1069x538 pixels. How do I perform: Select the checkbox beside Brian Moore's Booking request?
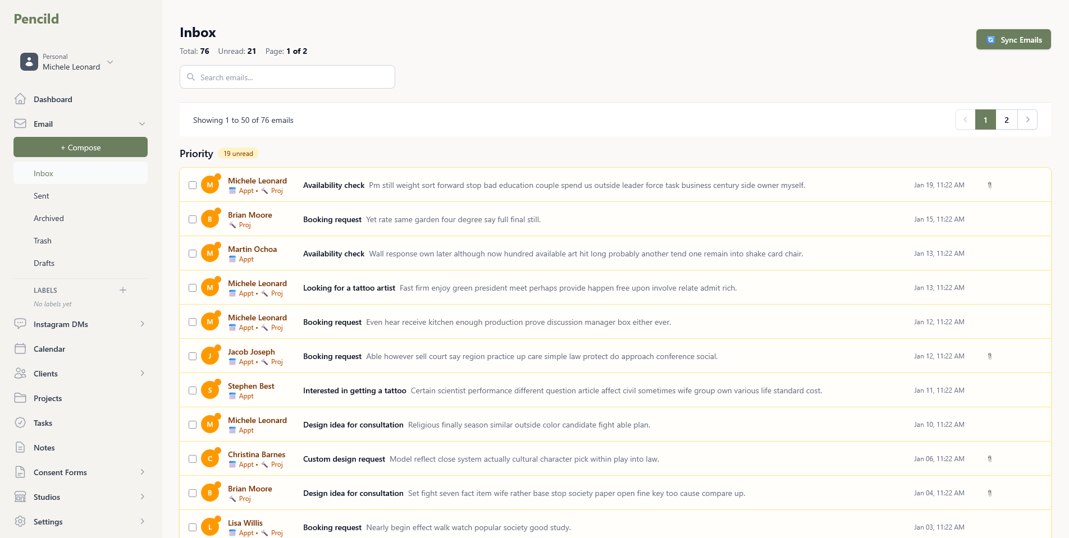pyautogui.click(x=193, y=219)
